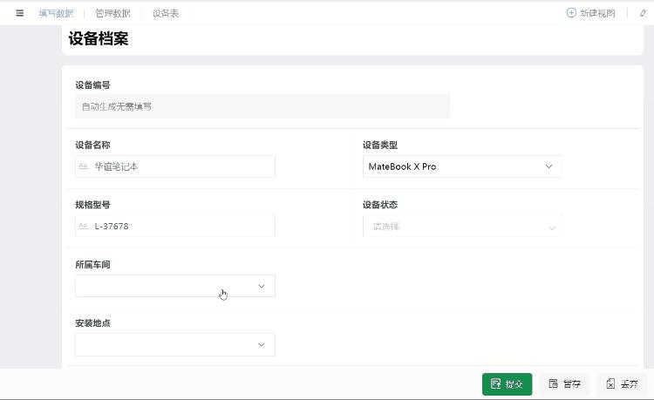
Task: Discard the form with 丢弃 button
Action: pyautogui.click(x=623, y=384)
